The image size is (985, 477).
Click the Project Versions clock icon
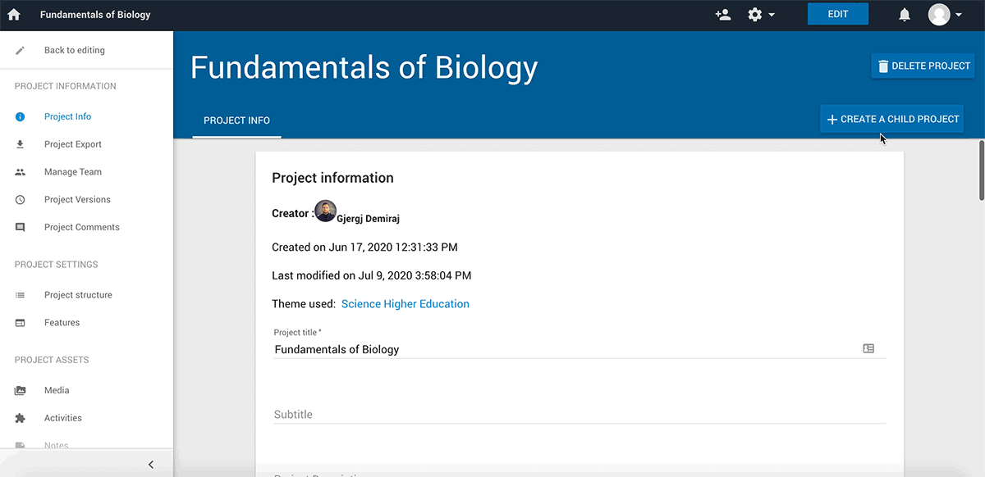(x=21, y=200)
